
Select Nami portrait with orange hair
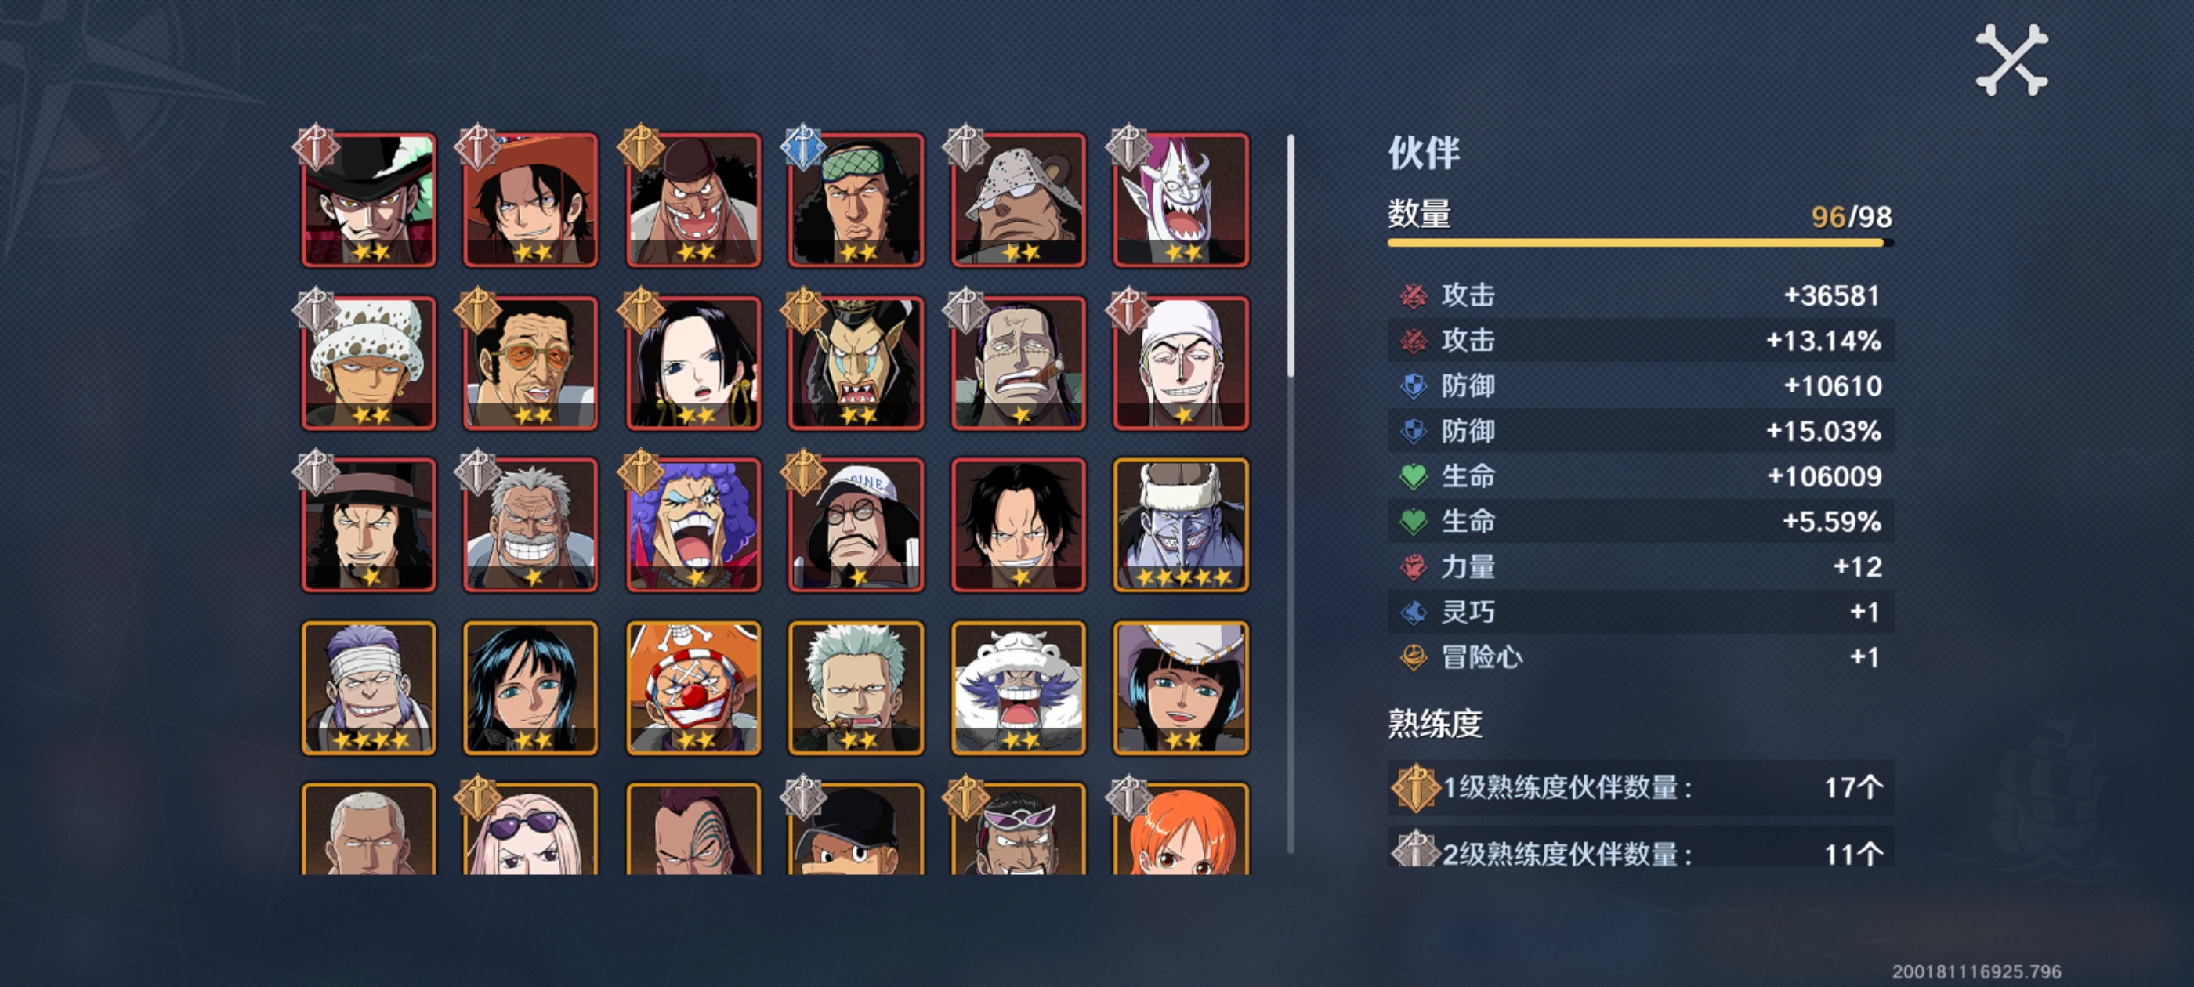click(x=1182, y=829)
